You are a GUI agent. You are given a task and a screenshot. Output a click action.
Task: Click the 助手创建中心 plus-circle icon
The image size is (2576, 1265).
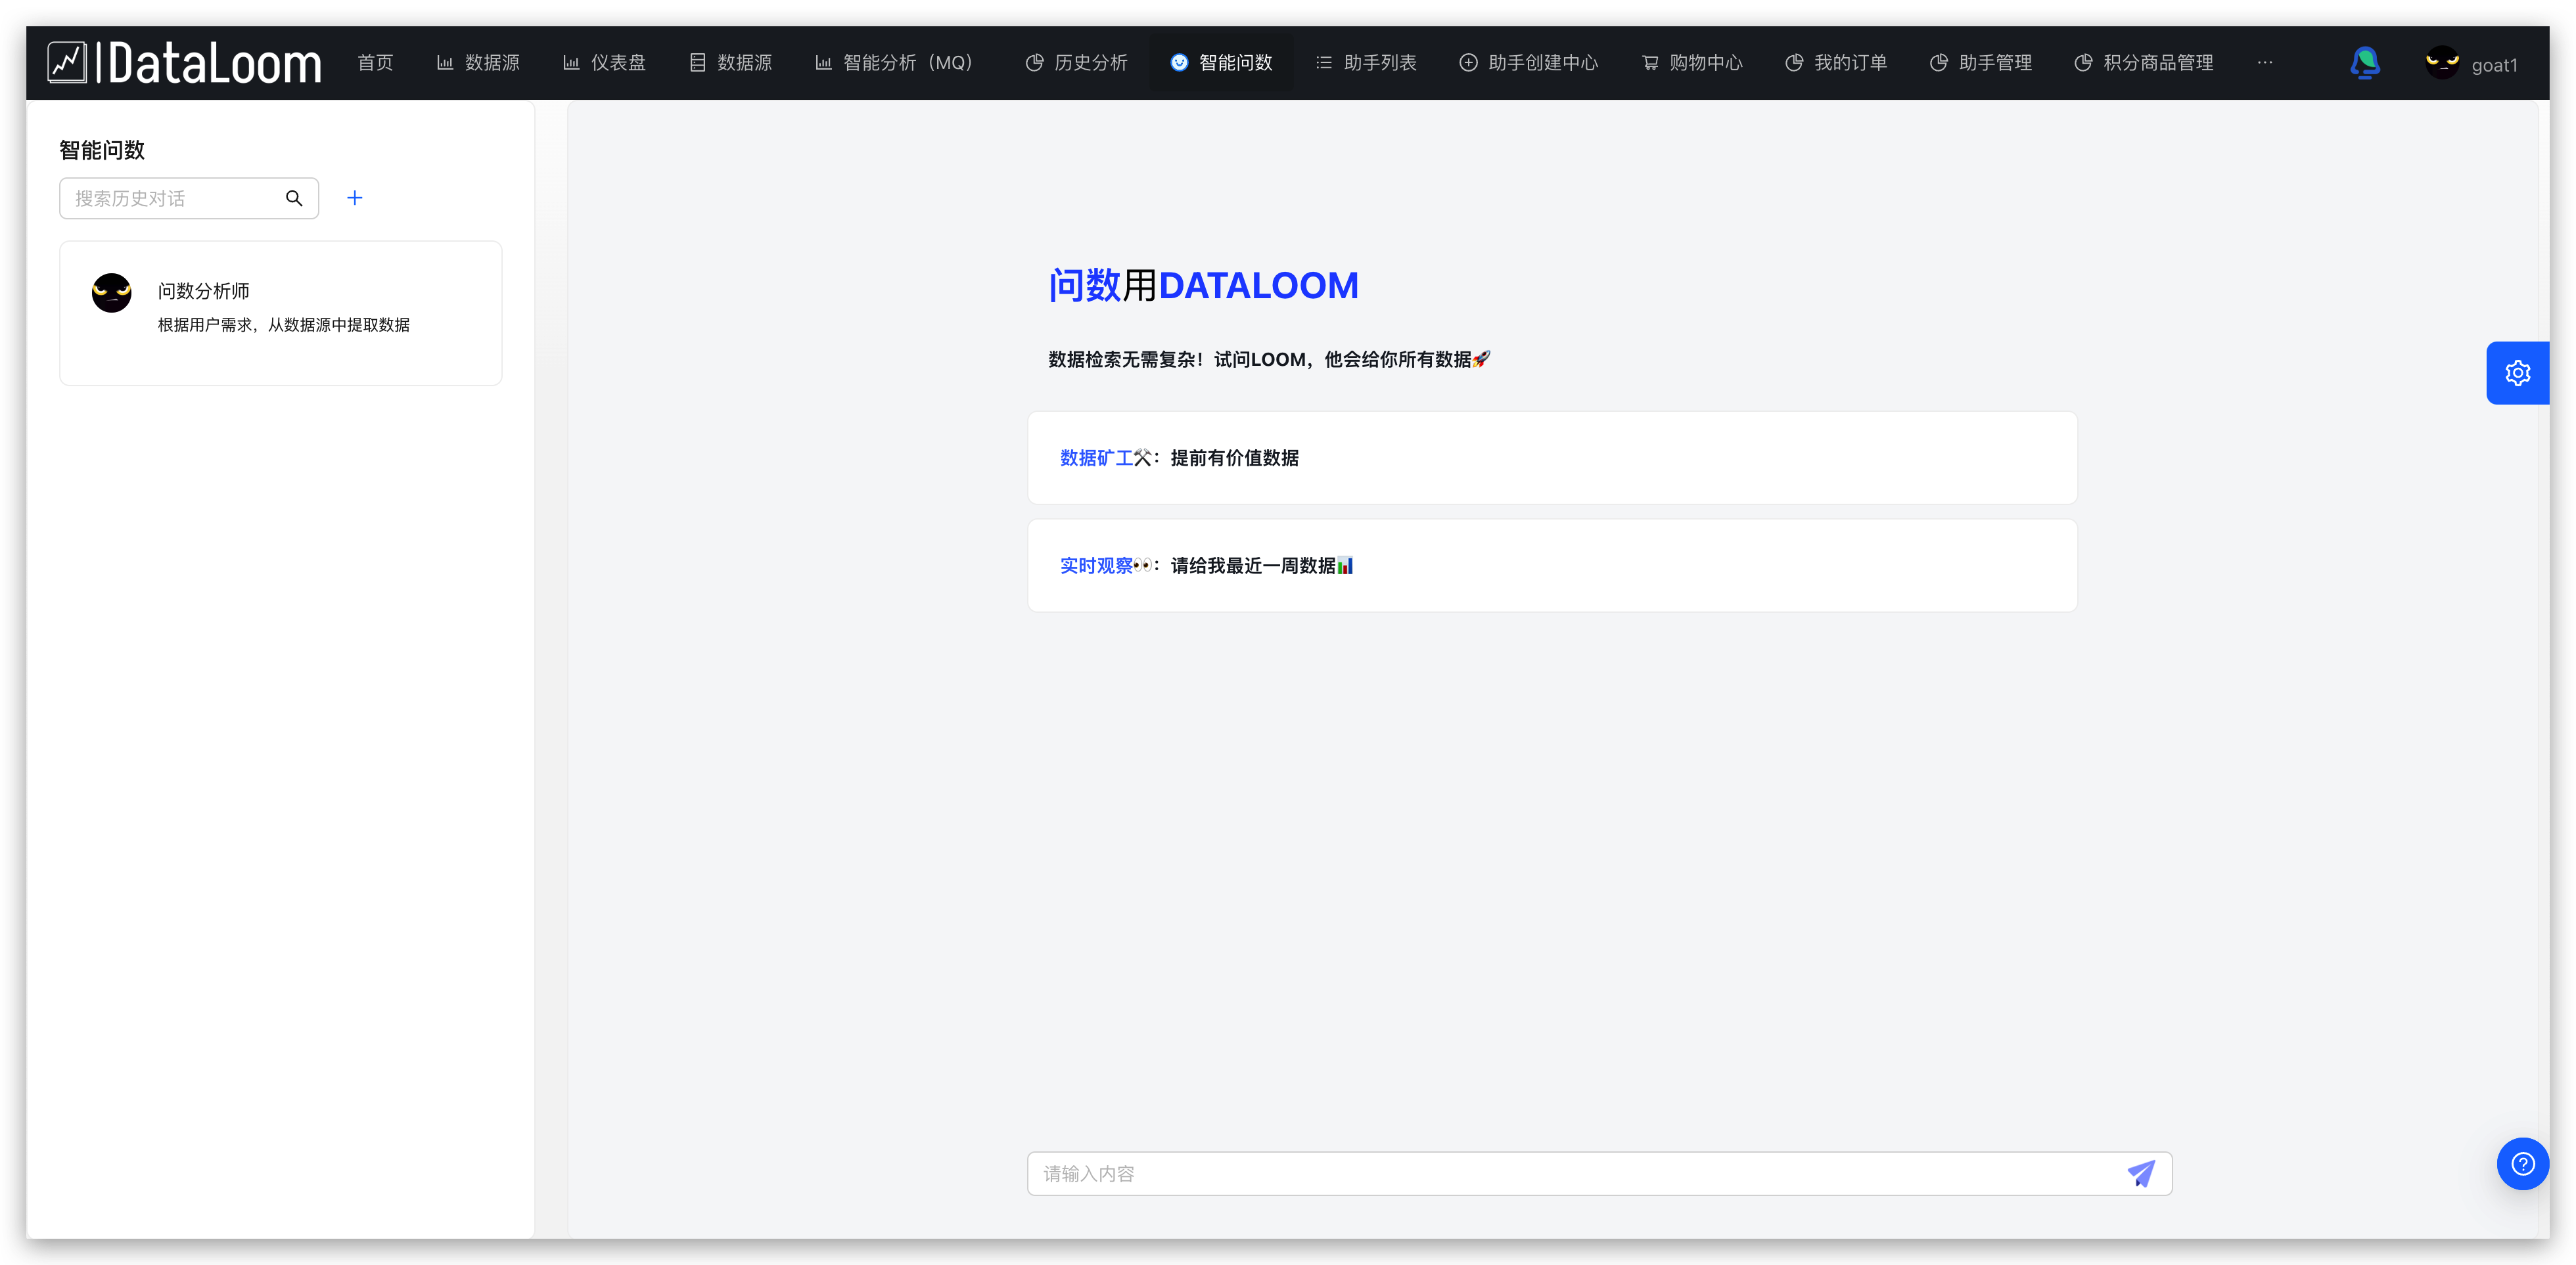click(x=1468, y=63)
